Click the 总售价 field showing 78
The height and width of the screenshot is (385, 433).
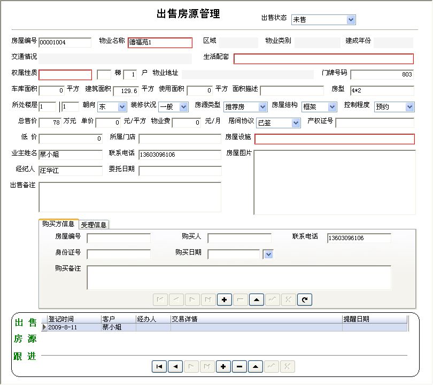(x=50, y=122)
